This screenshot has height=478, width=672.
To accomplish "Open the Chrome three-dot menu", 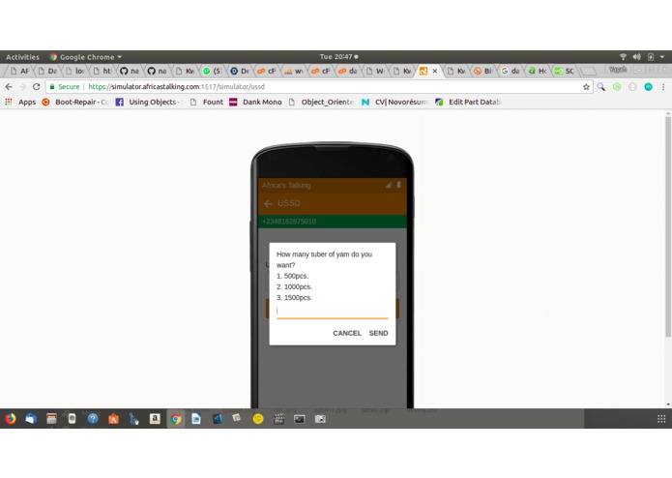I will (663, 87).
